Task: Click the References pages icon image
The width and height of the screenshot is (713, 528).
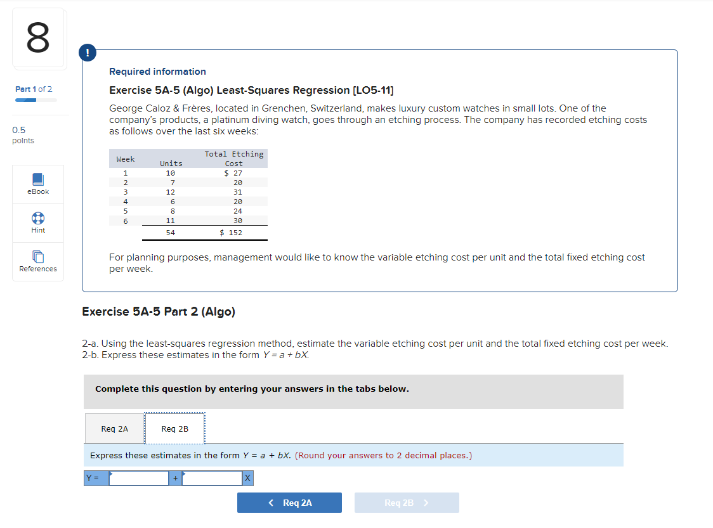Action: pyautogui.click(x=37, y=256)
